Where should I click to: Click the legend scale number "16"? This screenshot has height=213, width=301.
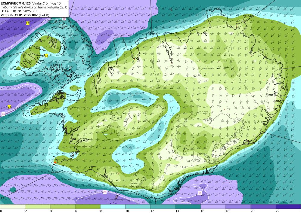pyautogui.click(x=202, y=211)
